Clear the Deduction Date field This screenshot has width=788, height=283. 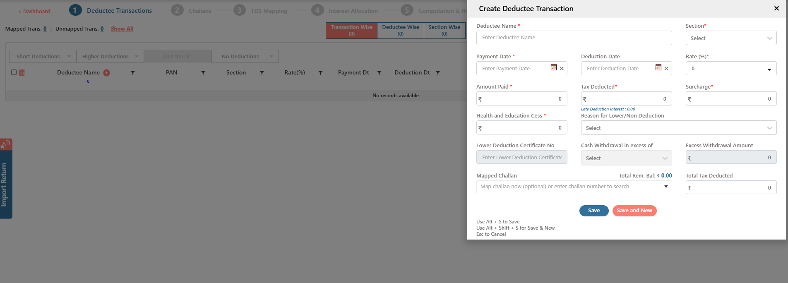(x=666, y=69)
